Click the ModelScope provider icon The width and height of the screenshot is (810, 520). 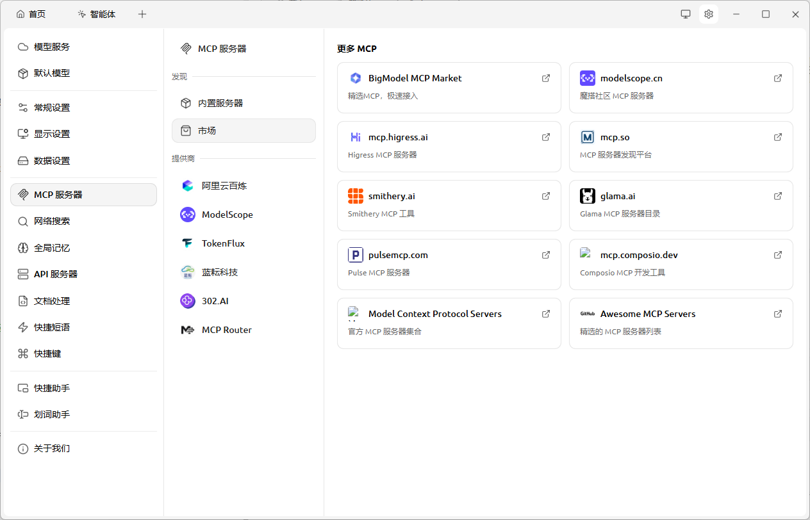[x=188, y=215]
